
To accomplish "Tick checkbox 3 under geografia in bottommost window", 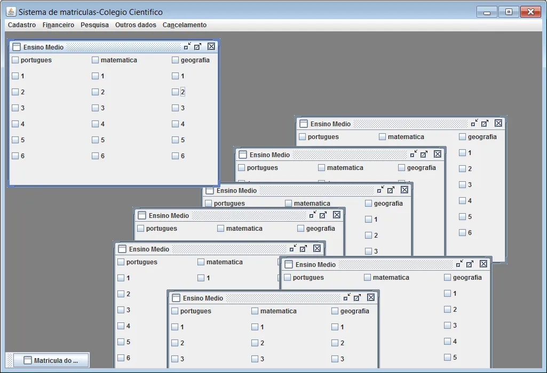I will [338, 359].
